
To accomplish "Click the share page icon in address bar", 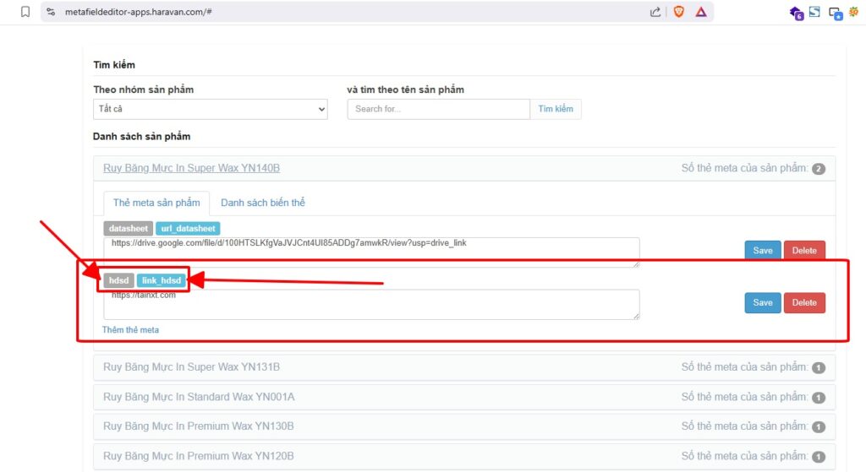I will click(655, 12).
